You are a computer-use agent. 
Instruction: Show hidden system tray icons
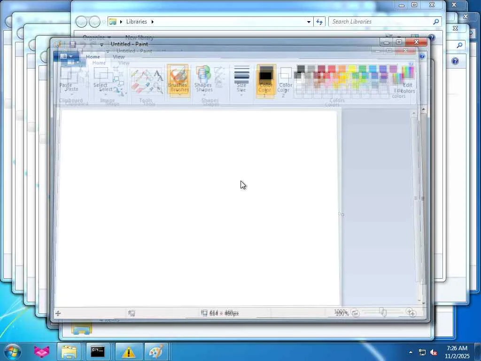[x=411, y=352]
